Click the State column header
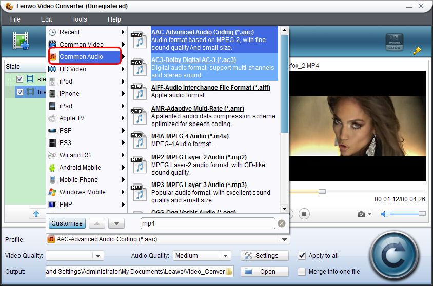Image resolution: width=433 pixels, height=286 pixels. click(25, 67)
